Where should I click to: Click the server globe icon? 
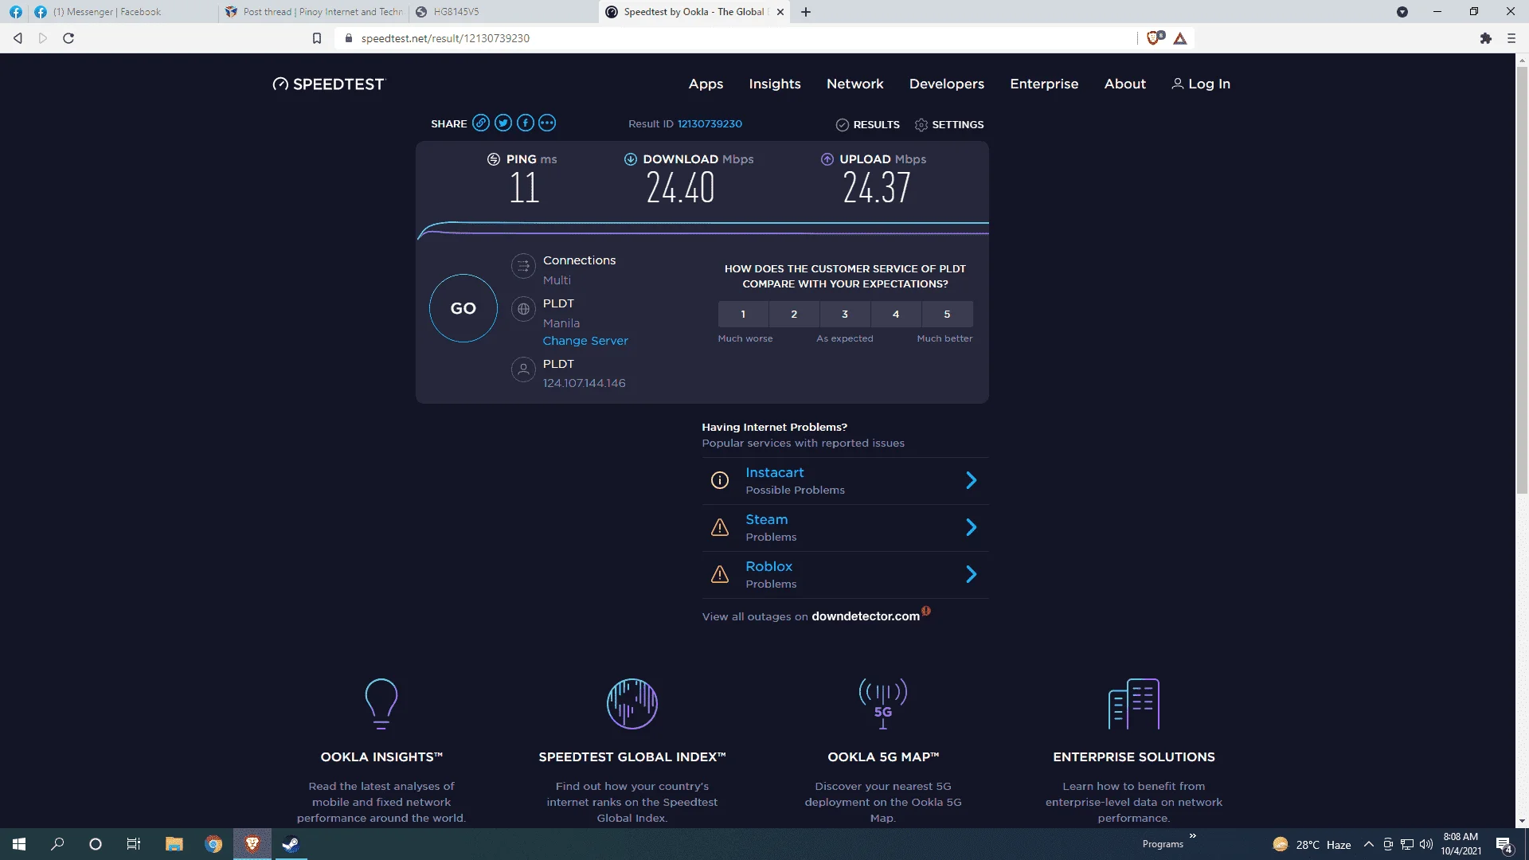tap(523, 309)
